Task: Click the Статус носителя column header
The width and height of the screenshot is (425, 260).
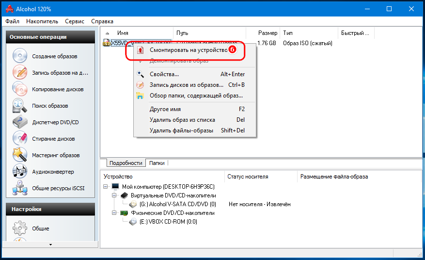Action: pyautogui.click(x=261, y=177)
